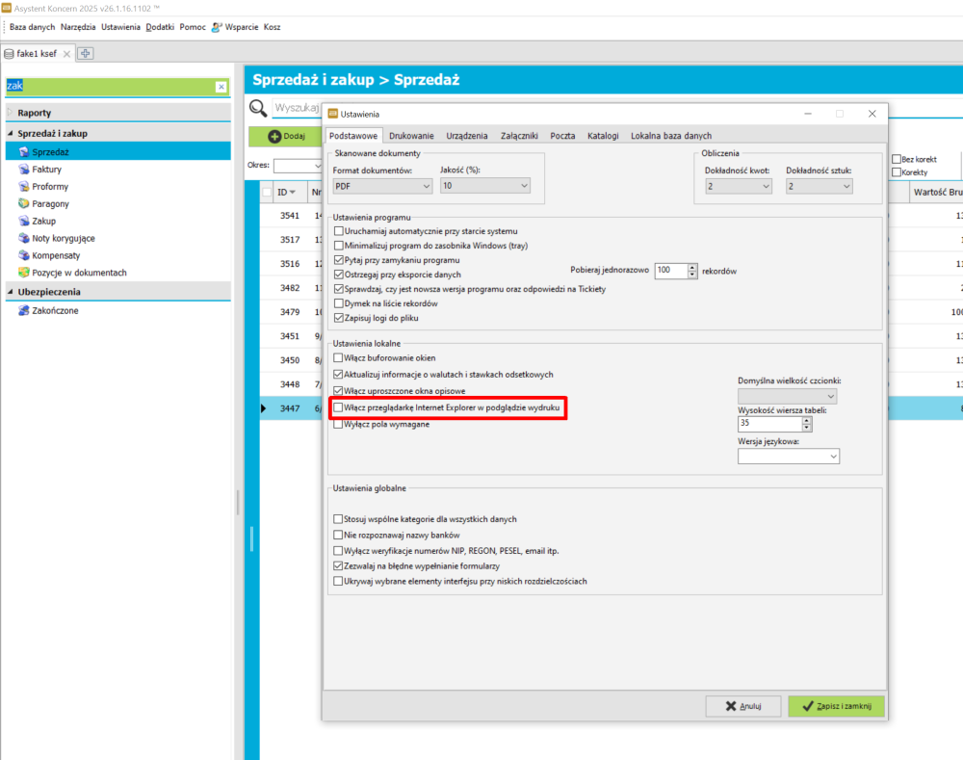Open Noty korygujące sidebar icon
Viewport: 963px width, 760px height.
coord(24,239)
